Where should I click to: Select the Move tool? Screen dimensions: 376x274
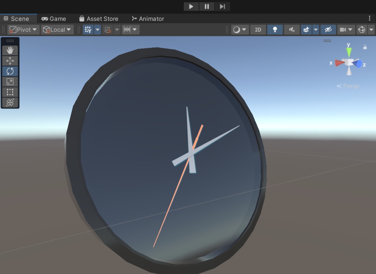[10, 61]
